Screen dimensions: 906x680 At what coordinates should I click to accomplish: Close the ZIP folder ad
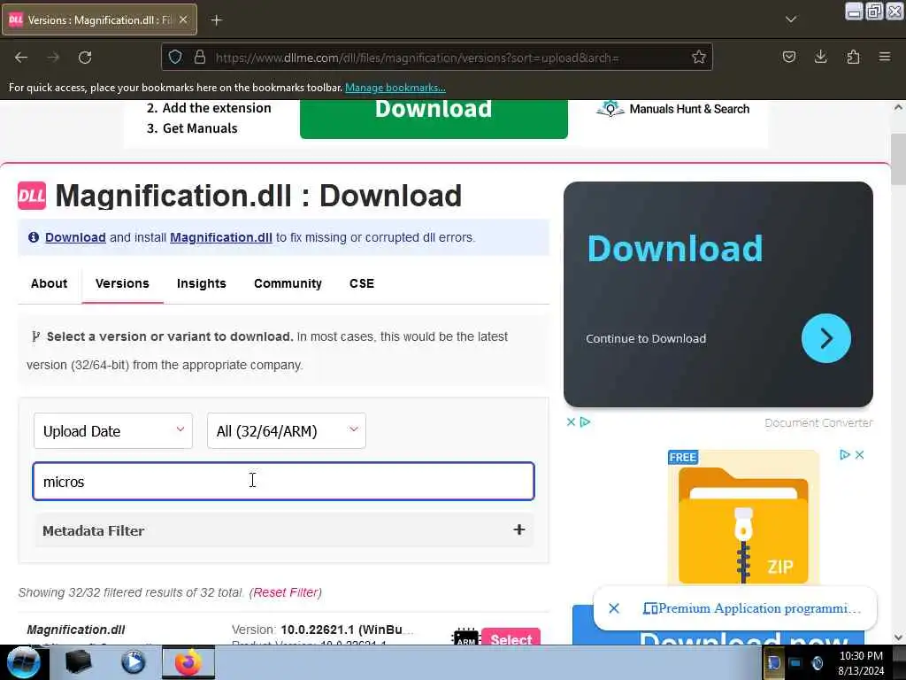click(859, 455)
